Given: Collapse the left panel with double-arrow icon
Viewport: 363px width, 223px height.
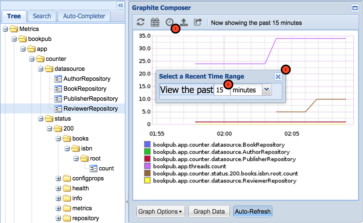Looking at the screenshot, I should tap(121, 5).
